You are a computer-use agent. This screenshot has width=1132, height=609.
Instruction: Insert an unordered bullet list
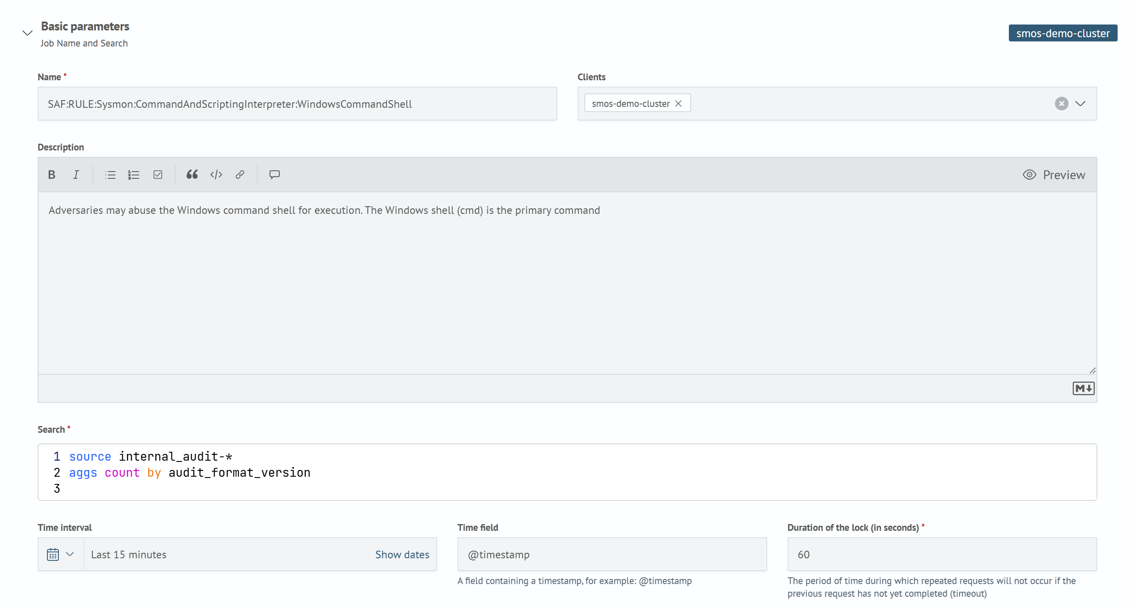click(110, 175)
